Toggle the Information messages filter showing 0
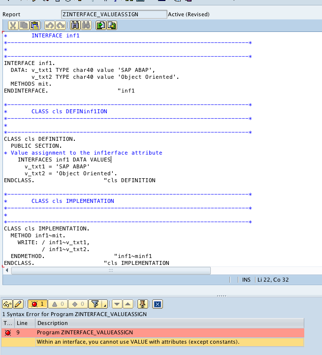This screenshot has height=355, width=322. (x=77, y=304)
